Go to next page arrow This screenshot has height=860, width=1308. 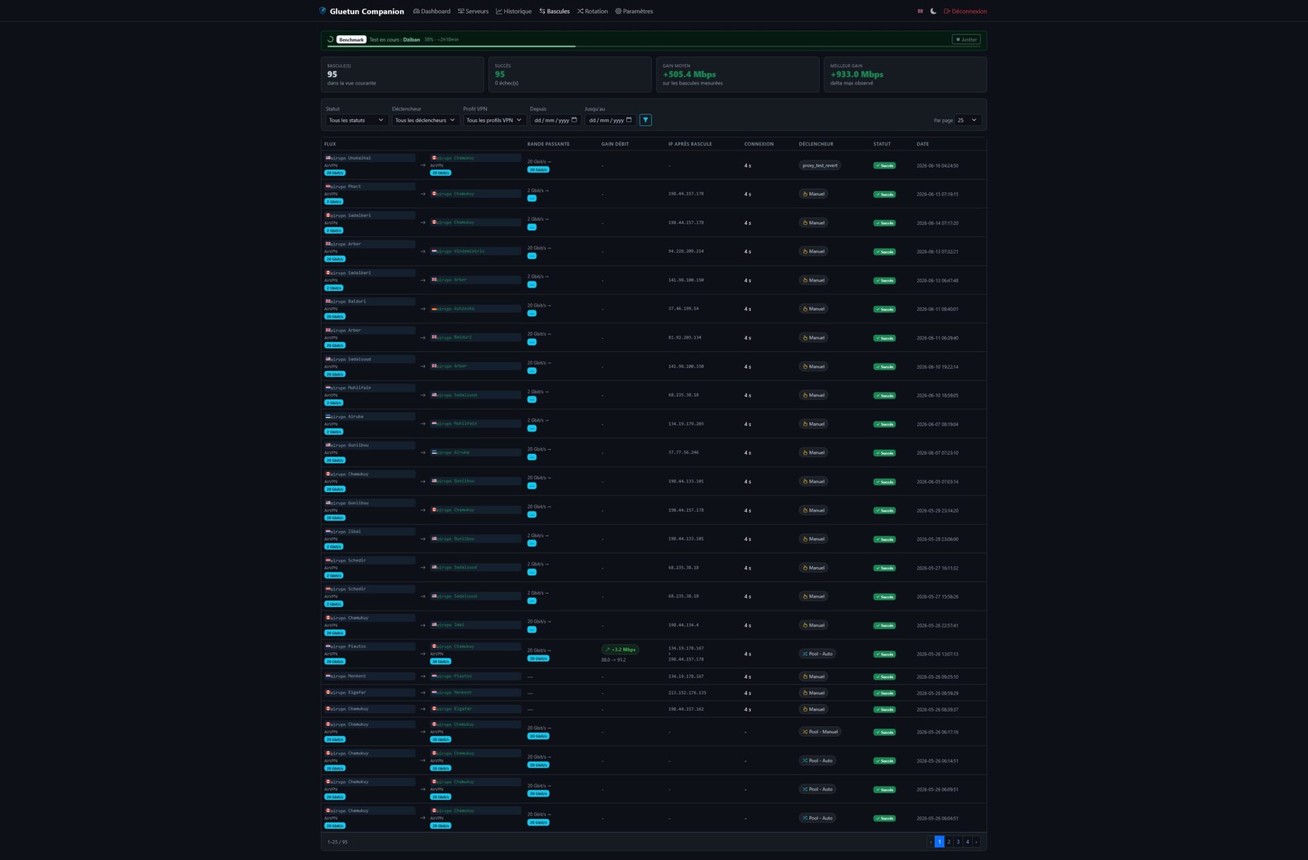(976, 842)
